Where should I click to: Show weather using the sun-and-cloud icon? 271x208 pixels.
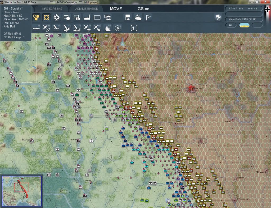tap(138, 17)
